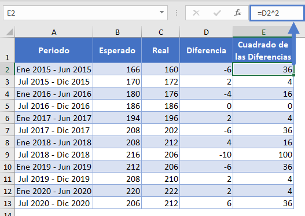Click Diferencia value 6 in row 13
The image size is (305, 216).
coord(206,203)
